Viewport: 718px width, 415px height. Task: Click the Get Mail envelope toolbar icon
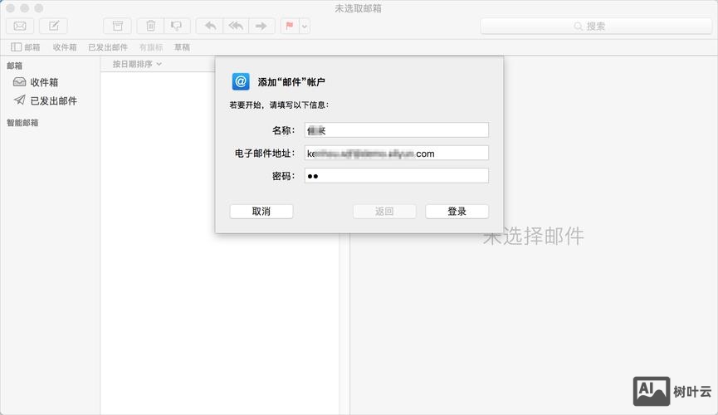pyautogui.click(x=20, y=26)
